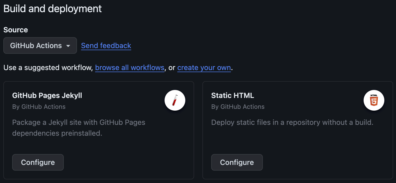396x183 pixels.
Task: Click the GitHub Pages Jekyll title
Action: tap(47, 95)
